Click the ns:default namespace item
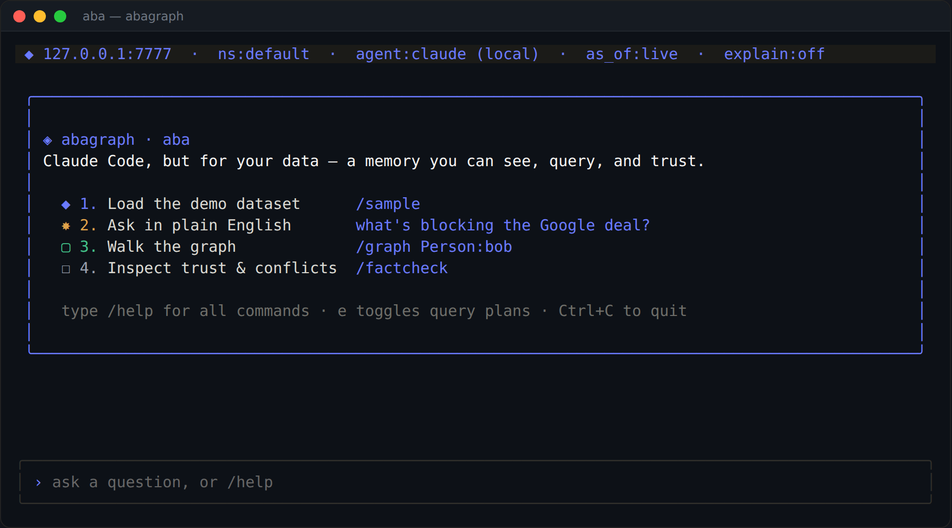The image size is (952, 528). click(x=263, y=54)
